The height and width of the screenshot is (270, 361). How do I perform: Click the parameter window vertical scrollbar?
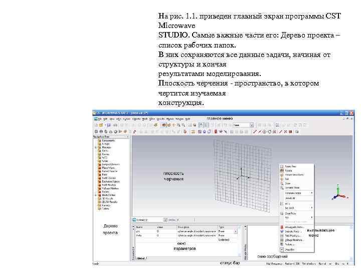click(x=239, y=241)
